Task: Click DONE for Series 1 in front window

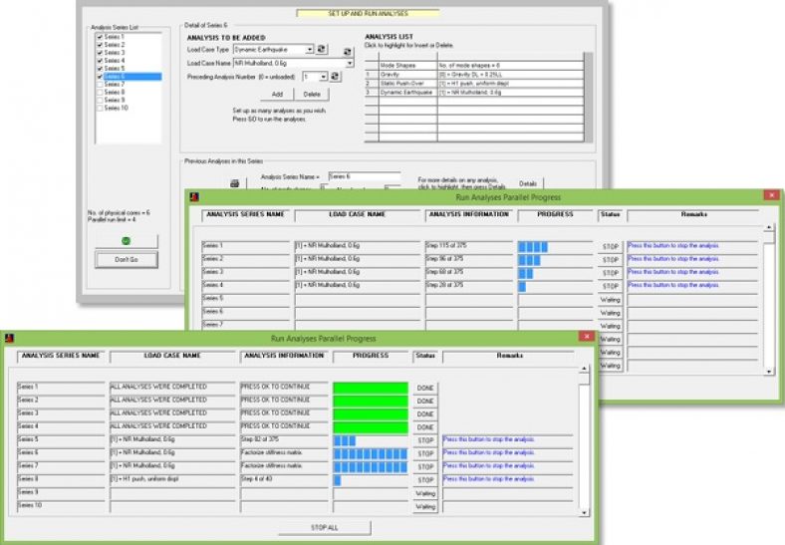Action: tap(425, 388)
